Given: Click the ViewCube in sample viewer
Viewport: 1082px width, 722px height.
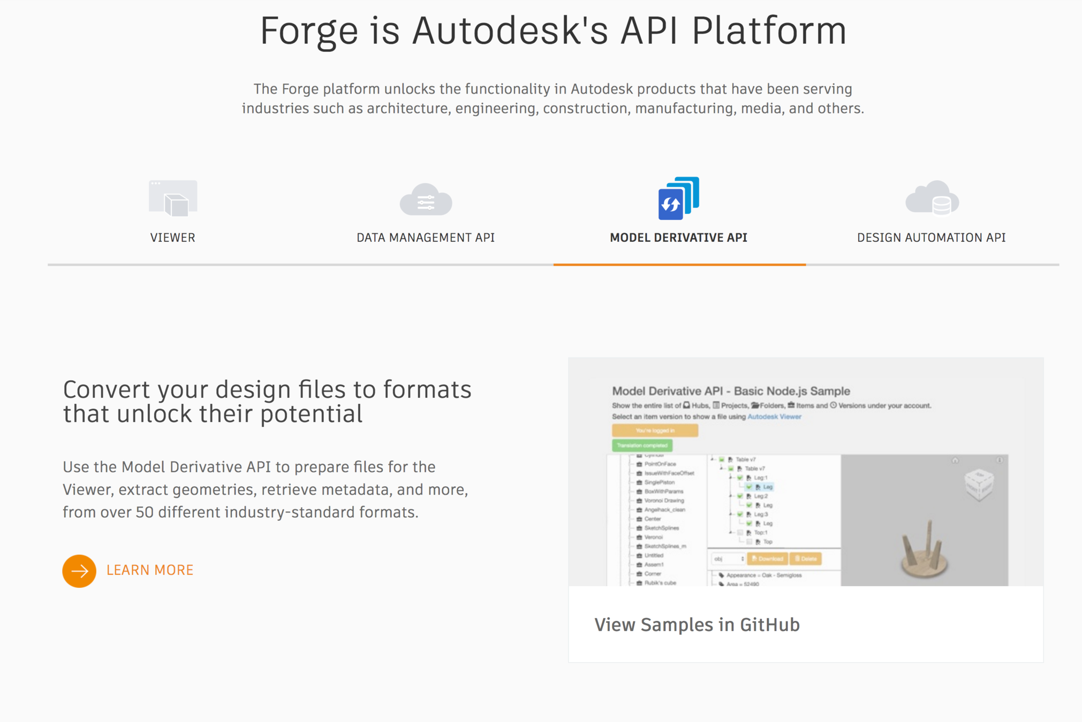Looking at the screenshot, I should [x=979, y=484].
